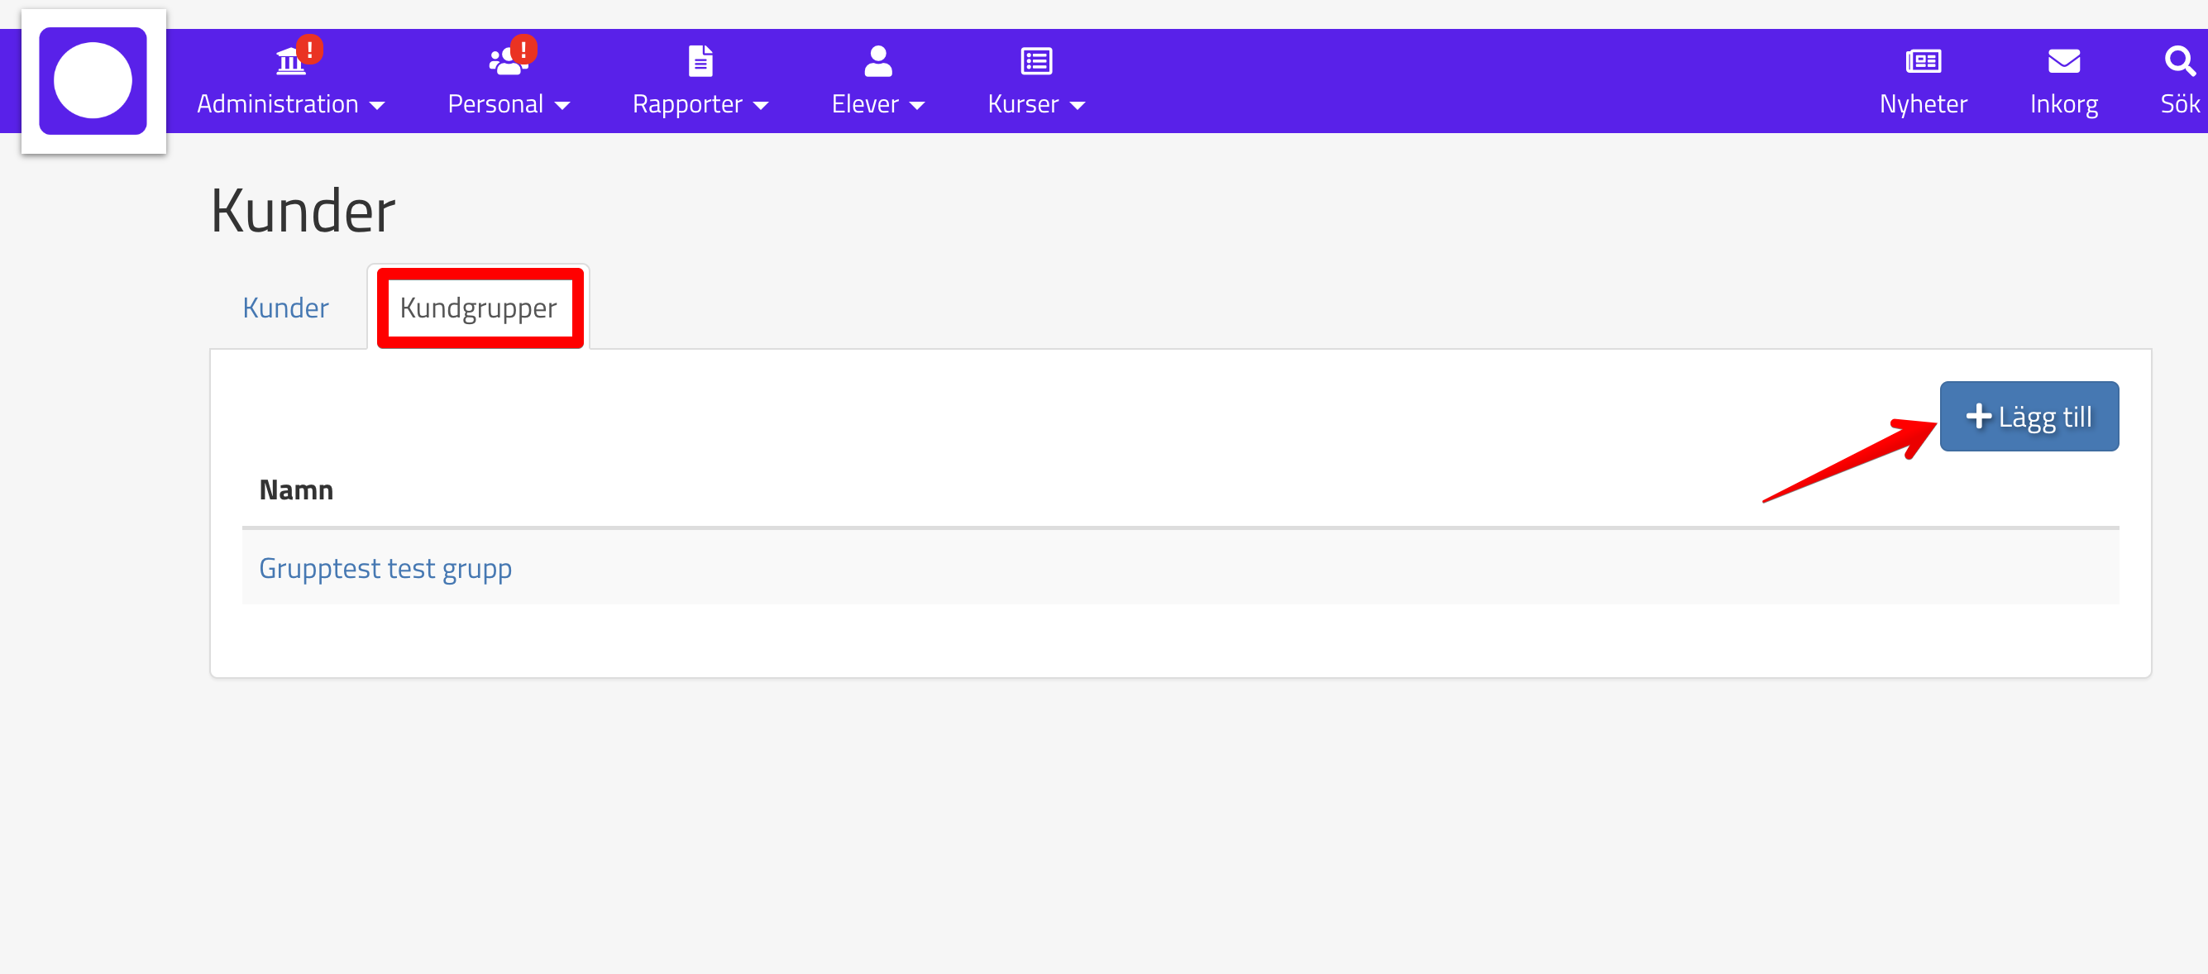Image resolution: width=2208 pixels, height=974 pixels.
Task: Expand the Kurser dropdown arrow
Action: point(1078,105)
